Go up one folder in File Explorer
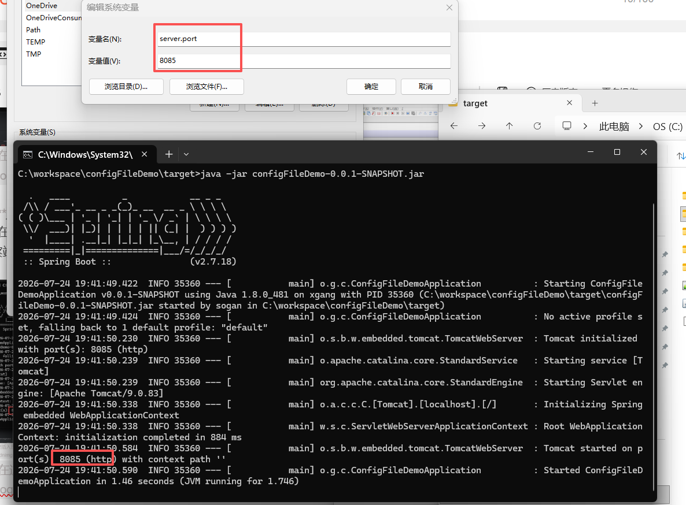686x505 pixels. [509, 126]
